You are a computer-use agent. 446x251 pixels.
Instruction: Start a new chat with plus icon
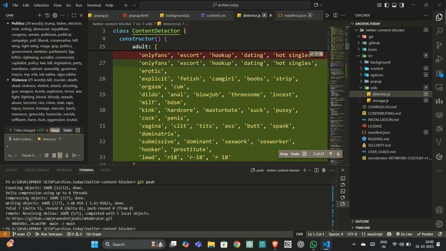tap(40, 15)
